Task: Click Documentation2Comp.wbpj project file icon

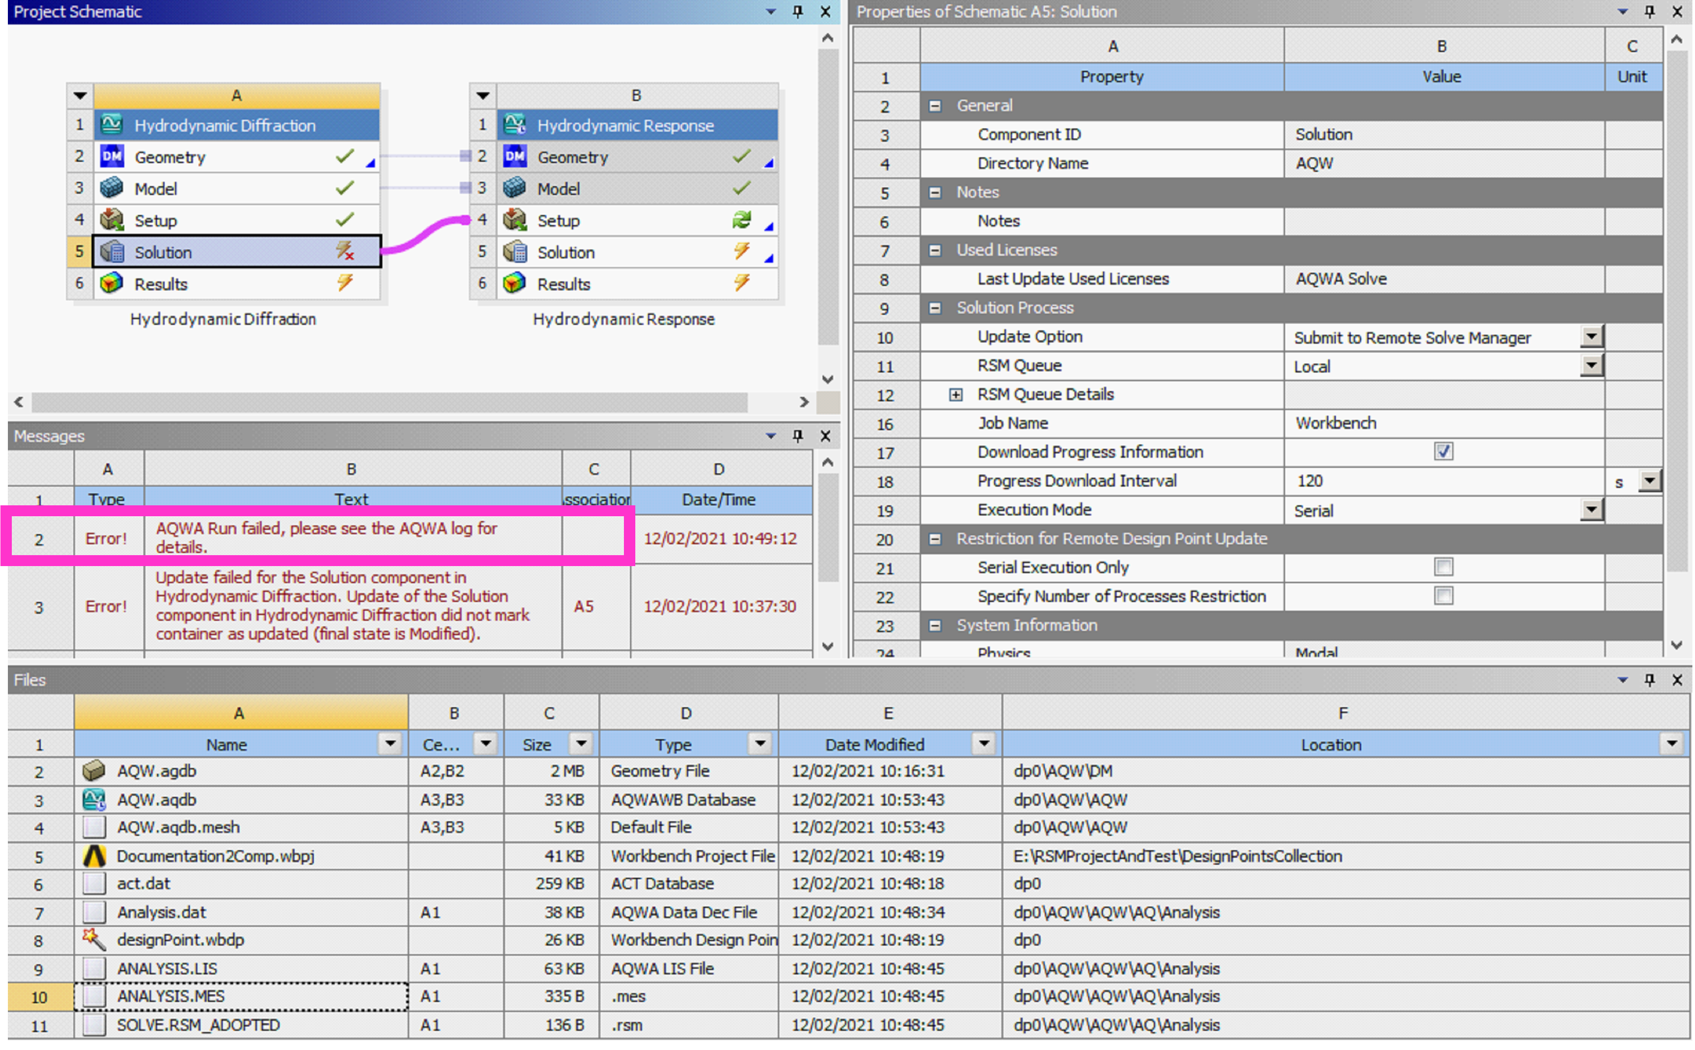Action: [x=94, y=855]
